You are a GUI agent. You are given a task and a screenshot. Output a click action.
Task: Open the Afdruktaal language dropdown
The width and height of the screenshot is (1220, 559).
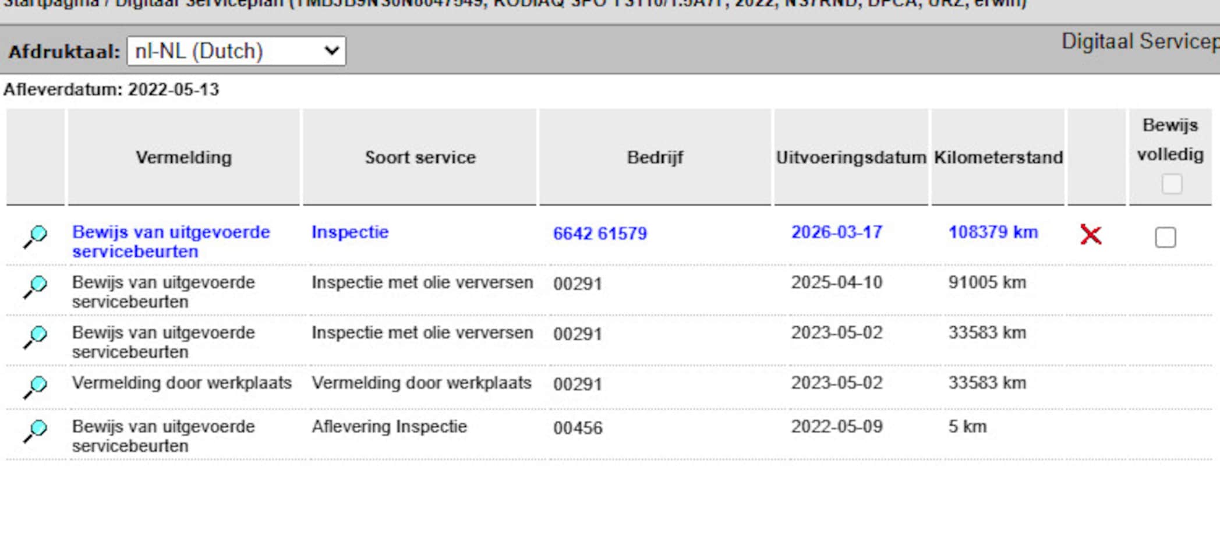236,51
